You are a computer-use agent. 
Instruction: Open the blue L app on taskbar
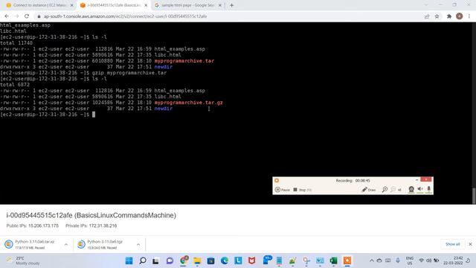pyautogui.click(x=238, y=261)
